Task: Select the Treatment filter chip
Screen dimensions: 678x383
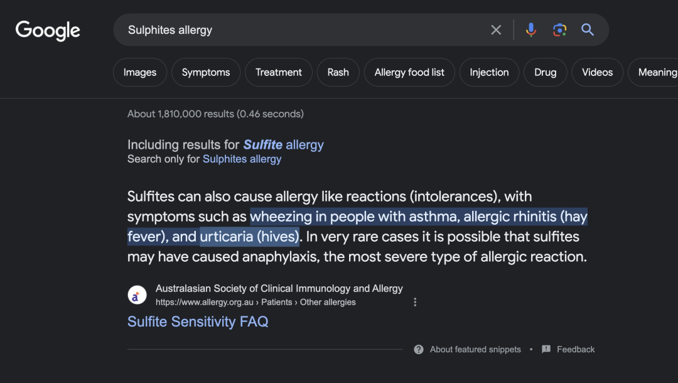Action: (279, 72)
